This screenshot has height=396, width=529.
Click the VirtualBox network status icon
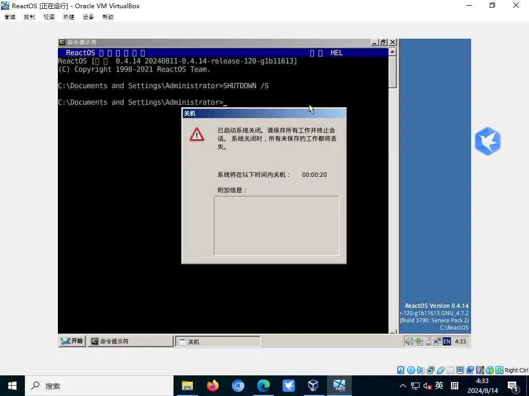(x=430, y=370)
